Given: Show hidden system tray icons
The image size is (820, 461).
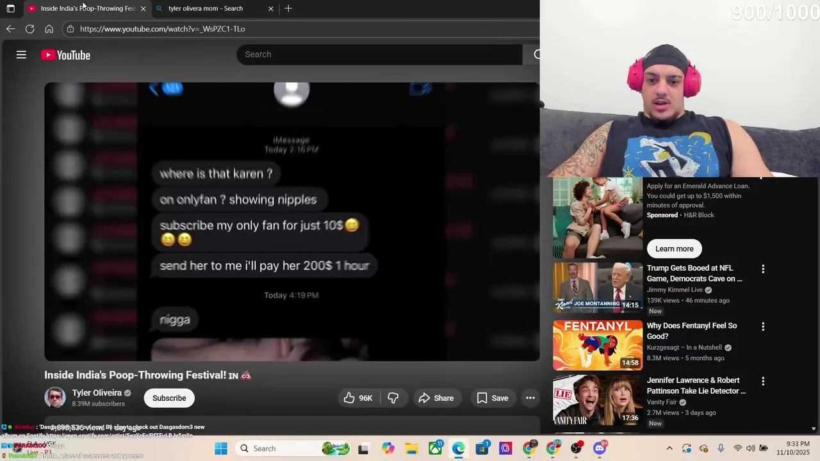Looking at the screenshot, I should coord(669,448).
